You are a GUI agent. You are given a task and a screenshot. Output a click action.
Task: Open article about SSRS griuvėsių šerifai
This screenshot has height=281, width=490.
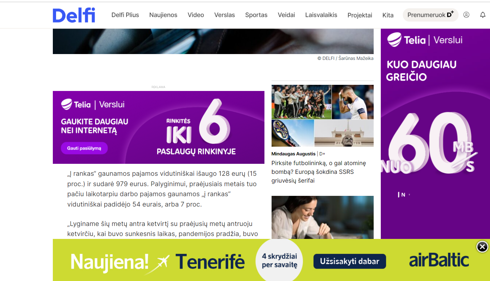click(319, 172)
